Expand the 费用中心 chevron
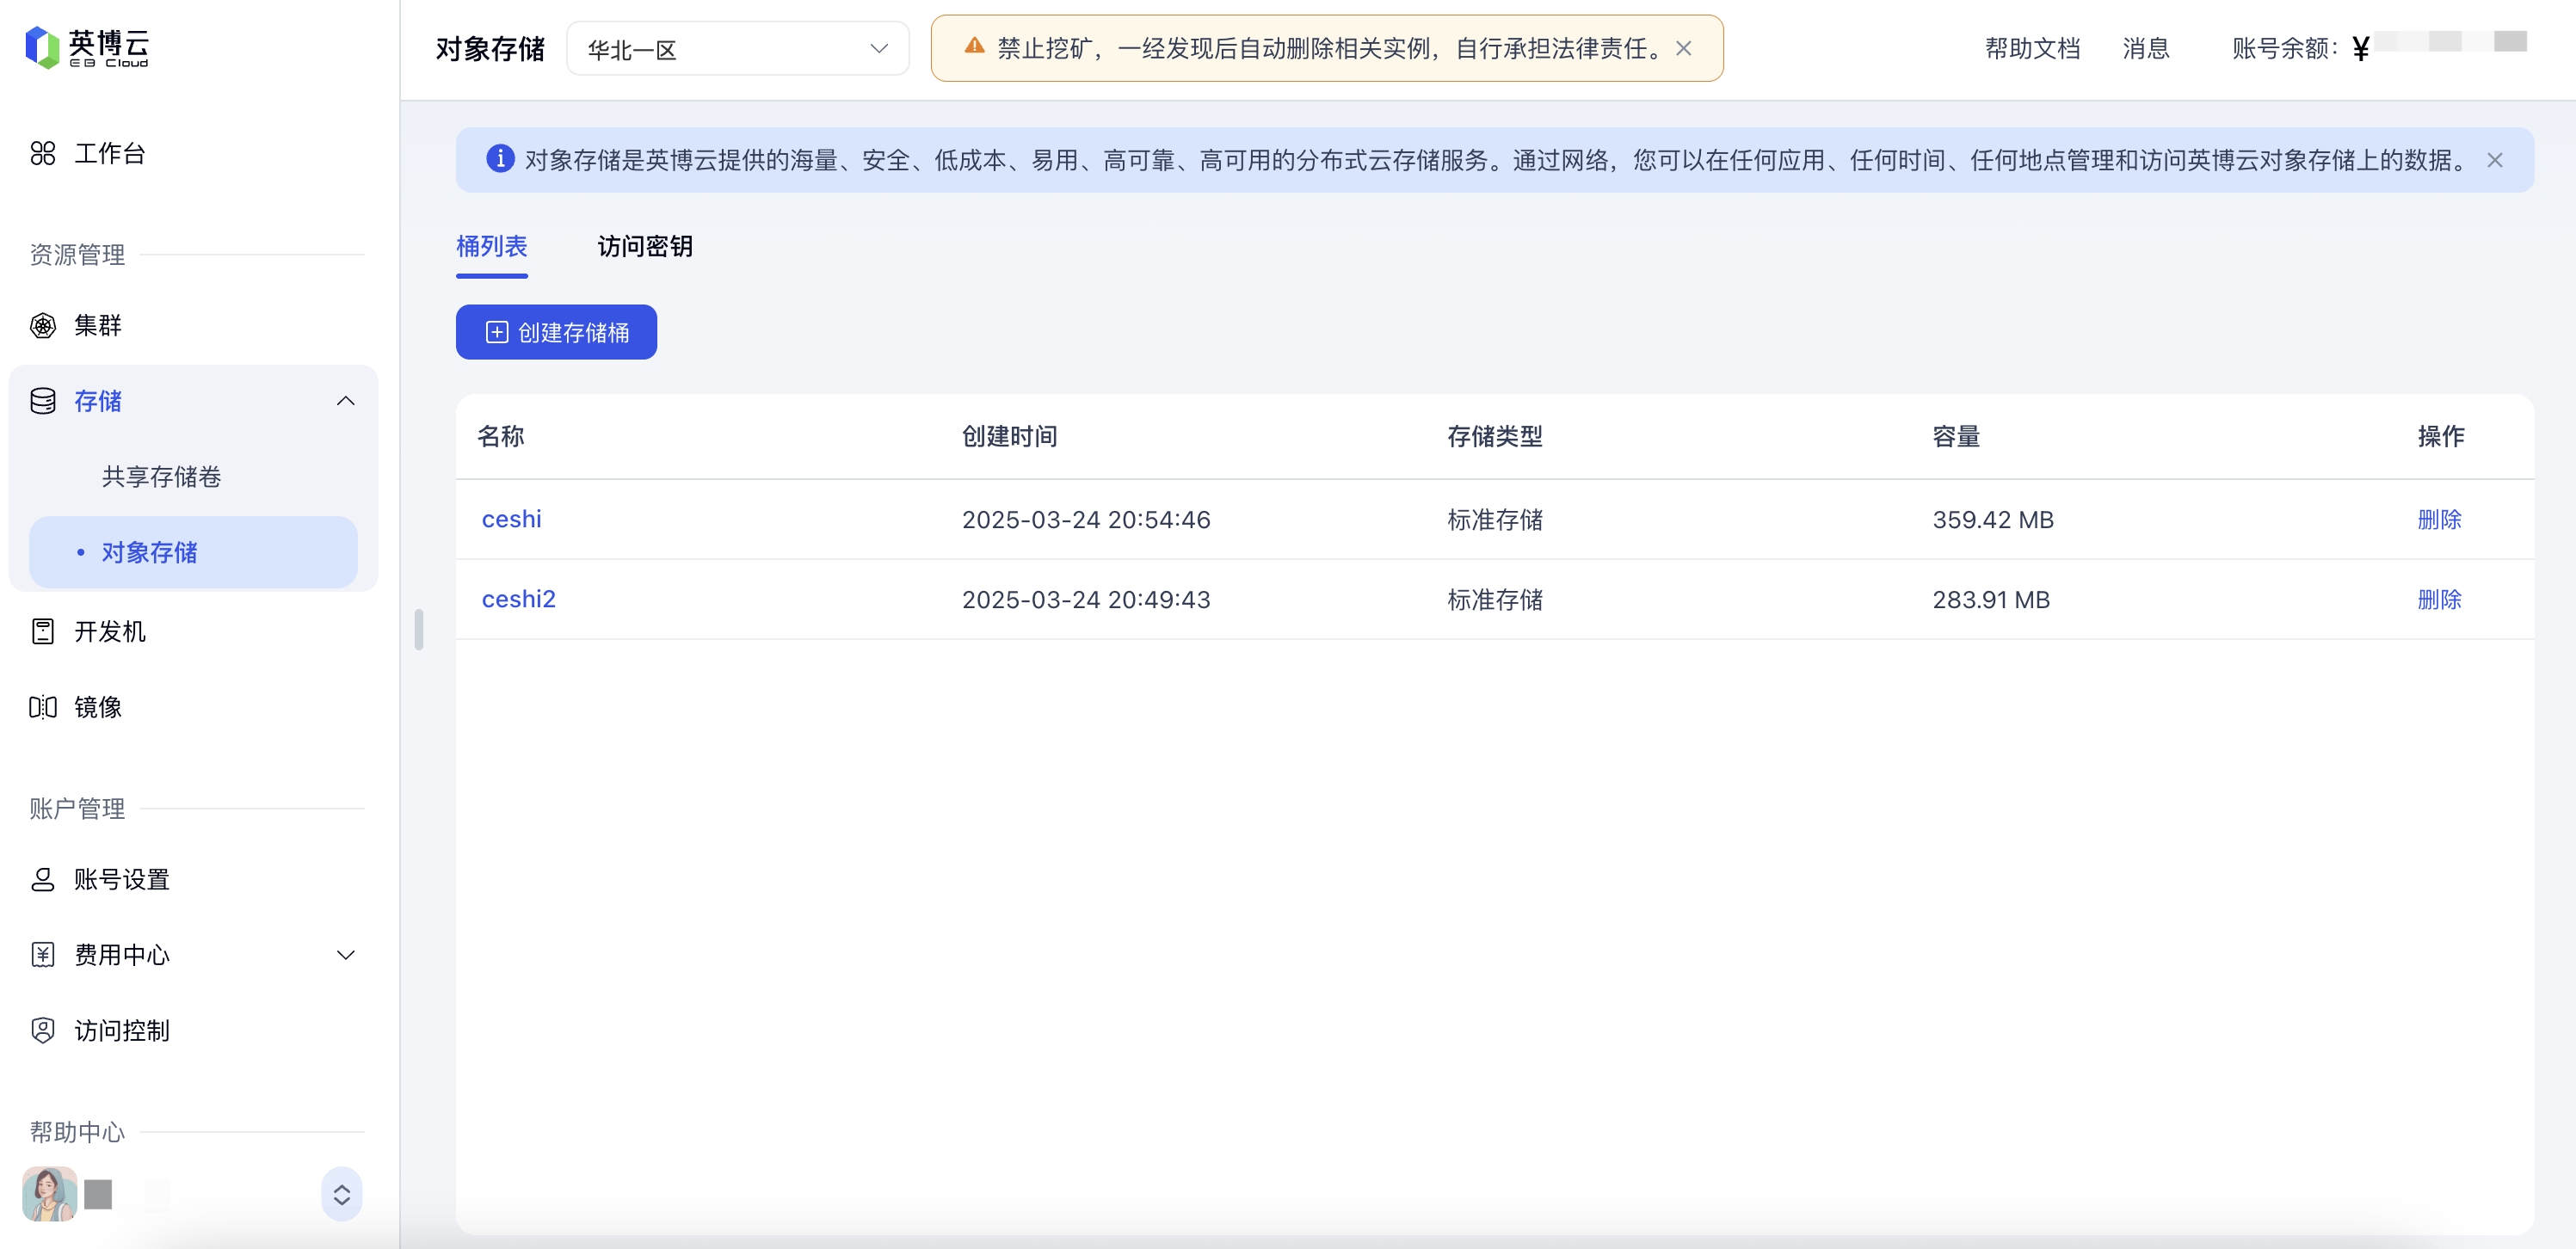The width and height of the screenshot is (2576, 1249). tap(346, 955)
